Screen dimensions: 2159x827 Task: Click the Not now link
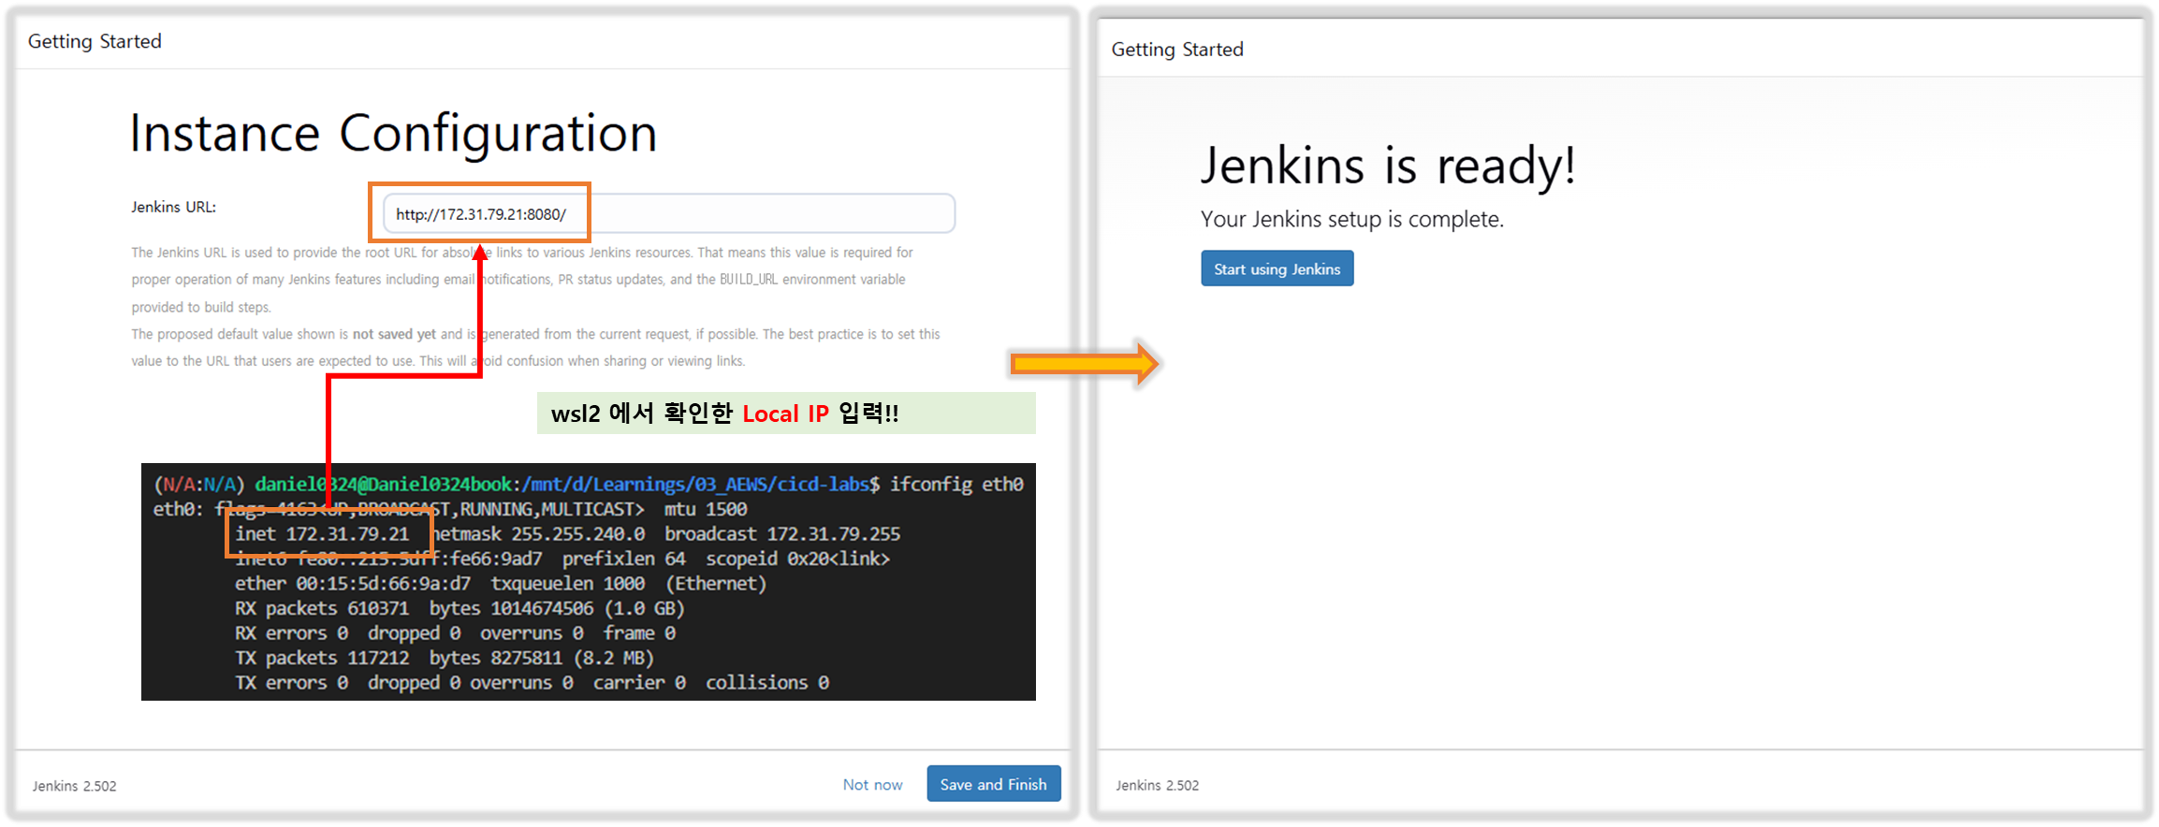(872, 785)
